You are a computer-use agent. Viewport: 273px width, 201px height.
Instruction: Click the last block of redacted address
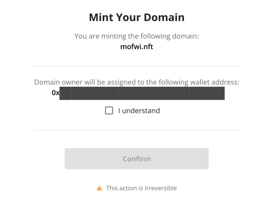(219, 93)
